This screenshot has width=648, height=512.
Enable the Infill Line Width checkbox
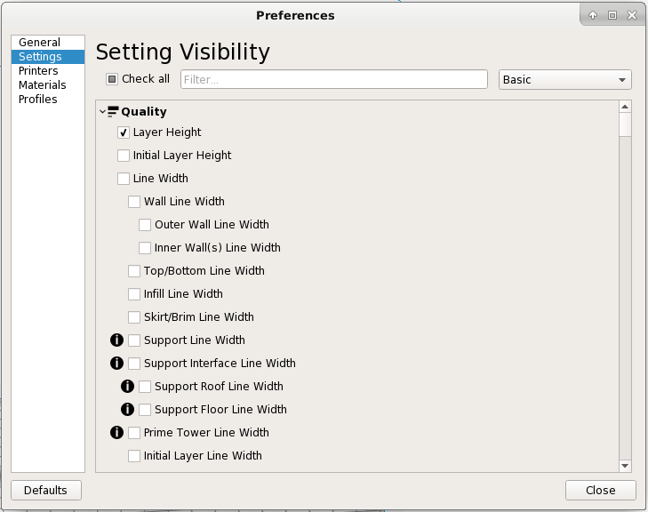click(134, 294)
